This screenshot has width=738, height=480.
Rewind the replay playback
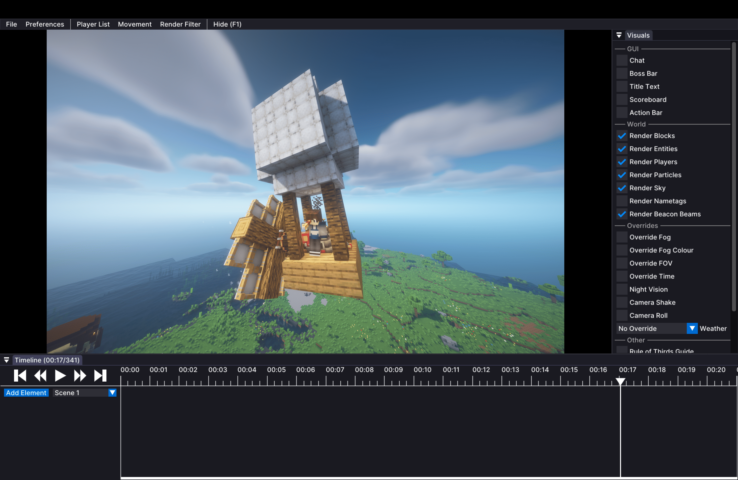pyautogui.click(x=40, y=376)
